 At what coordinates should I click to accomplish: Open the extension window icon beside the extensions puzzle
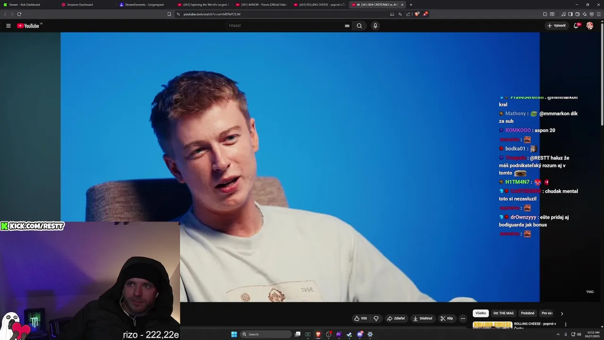pos(552,14)
